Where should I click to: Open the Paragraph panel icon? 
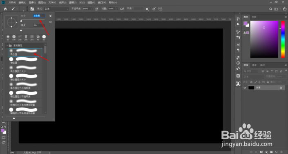click(x=238, y=50)
